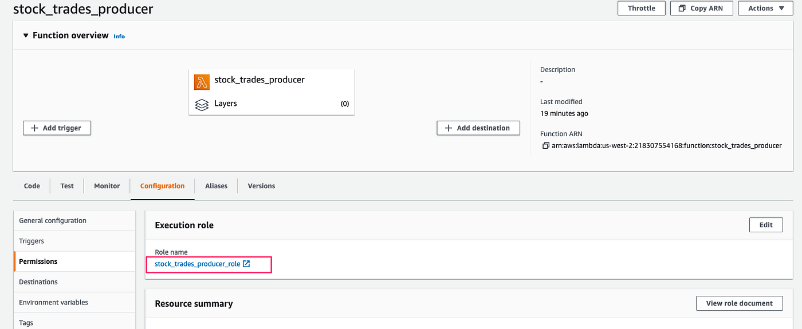Click the external link icon beside the role name
This screenshot has width=802, height=329.
pos(246,264)
